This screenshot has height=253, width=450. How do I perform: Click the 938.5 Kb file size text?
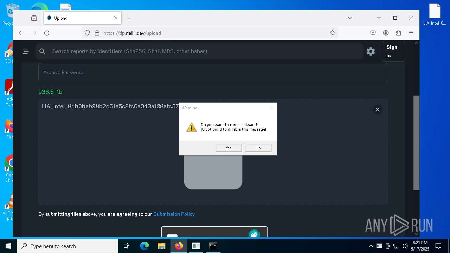(x=50, y=92)
